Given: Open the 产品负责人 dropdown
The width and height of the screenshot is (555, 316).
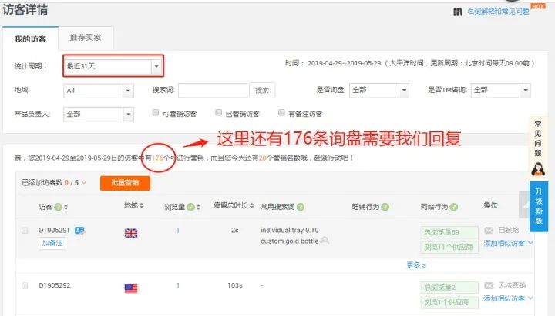Looking at the screenshot, I should [99, 115].
